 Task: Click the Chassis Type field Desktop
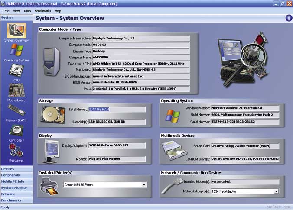(x=141, y=51)
